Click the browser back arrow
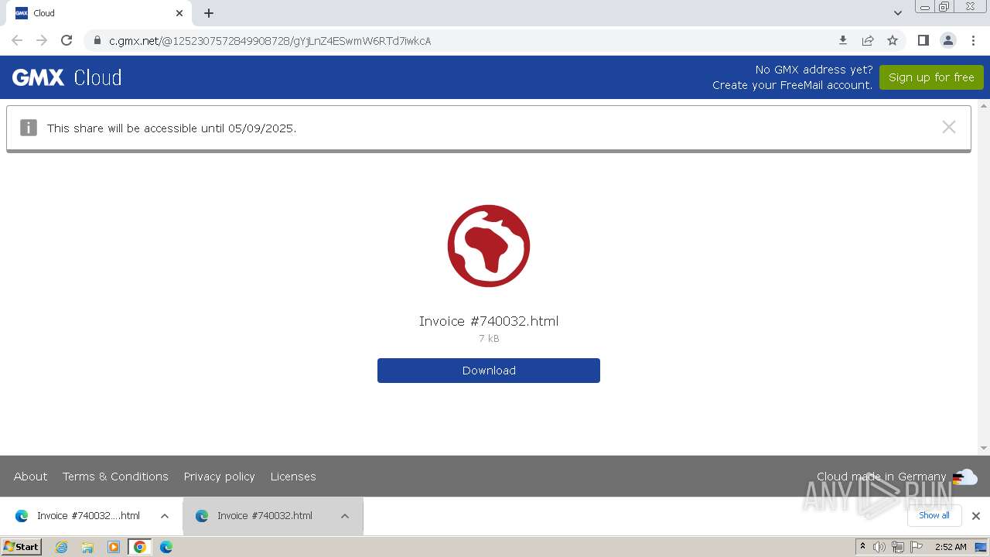990x557 pixels. (17, 40)
